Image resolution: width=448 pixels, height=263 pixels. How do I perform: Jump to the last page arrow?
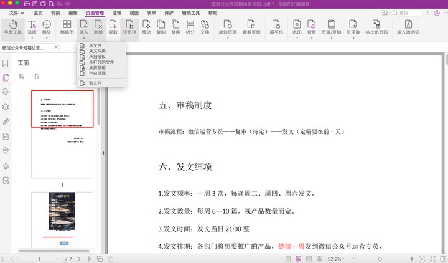click(90, 259)
